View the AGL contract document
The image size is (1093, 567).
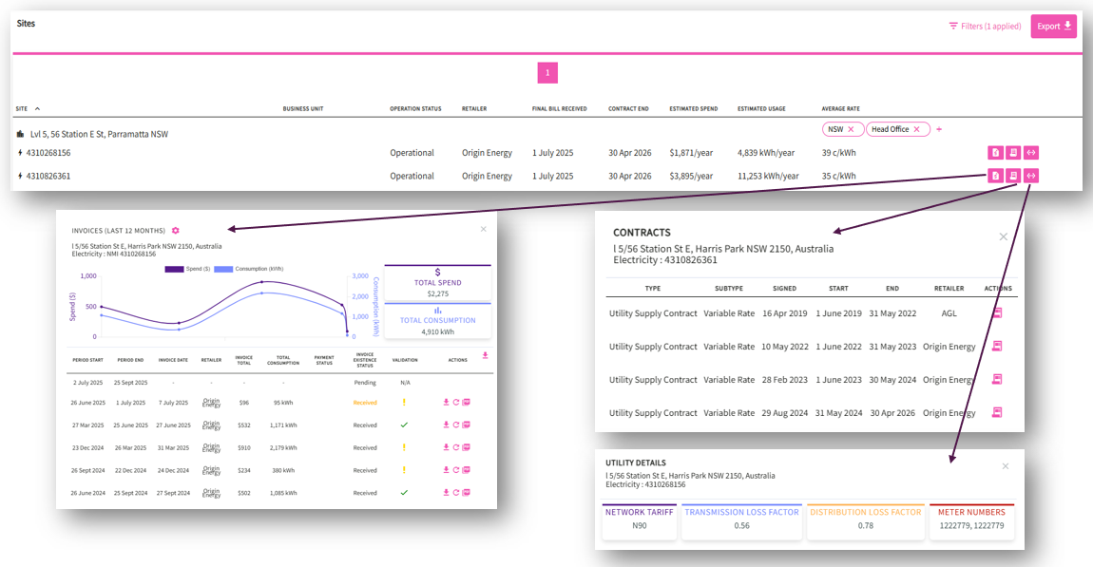pos(997,312)
